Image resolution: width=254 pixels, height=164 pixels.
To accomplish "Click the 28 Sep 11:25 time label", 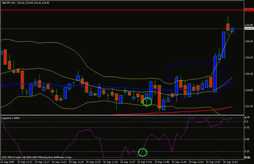I will click(76, 162).
